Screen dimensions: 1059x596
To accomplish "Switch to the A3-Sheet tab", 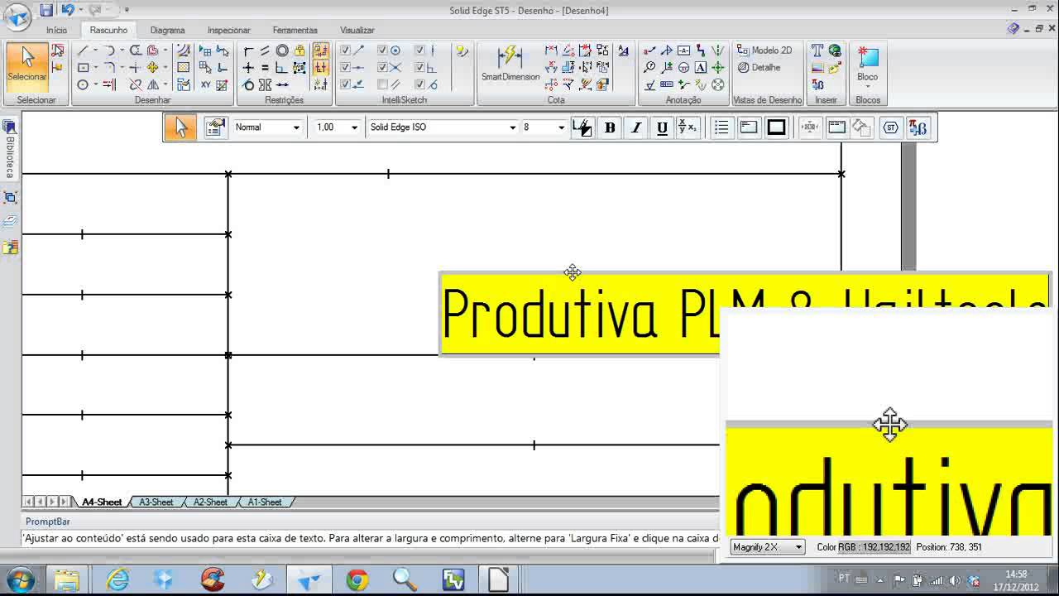I will click(156, 502).
